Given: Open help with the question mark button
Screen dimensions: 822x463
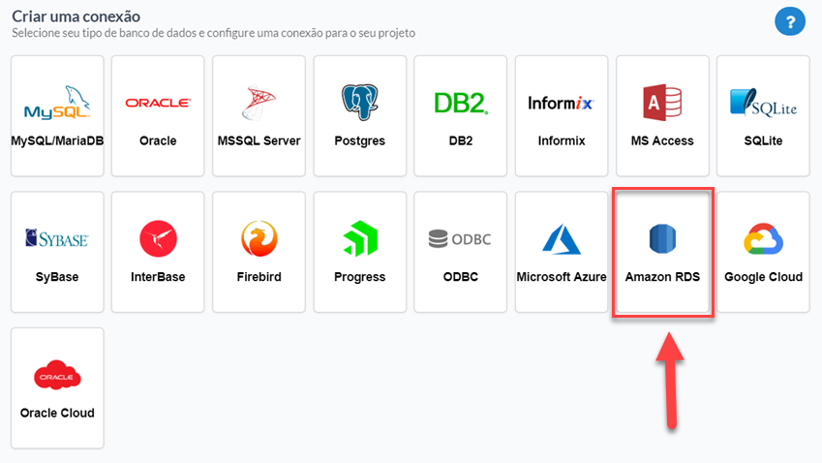Looking at the screenshot, I should [x=790, y=21].
